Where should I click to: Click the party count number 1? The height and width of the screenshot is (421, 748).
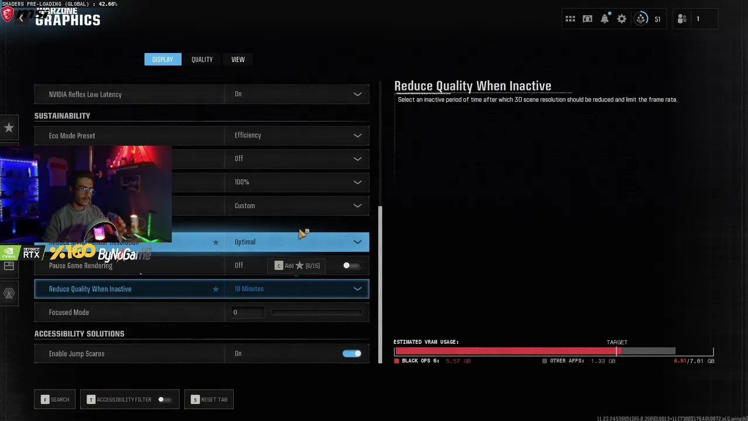point(698,19)
